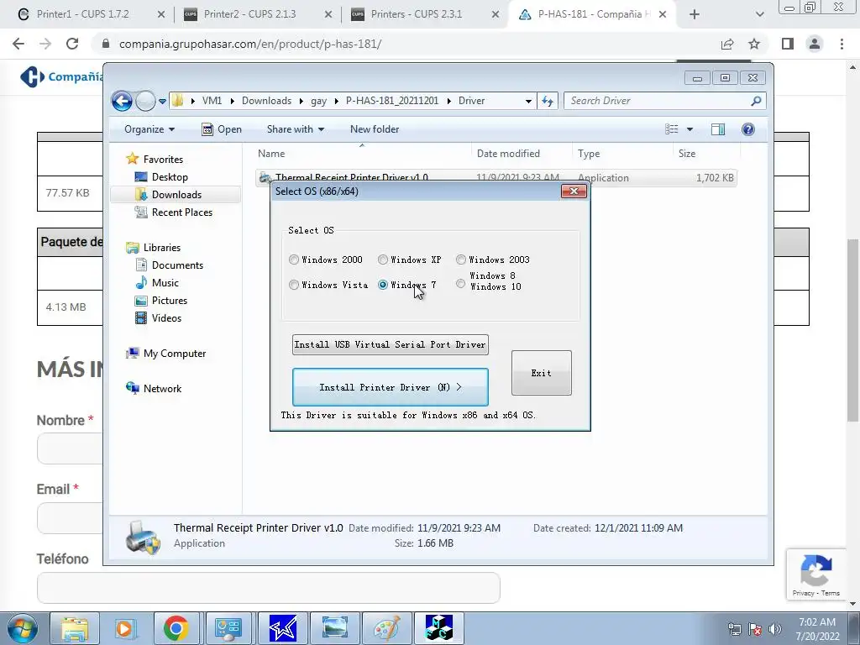Open Chrome three-dot menu
This screenshot has width=860, height=645.
(x=842, y=44)
